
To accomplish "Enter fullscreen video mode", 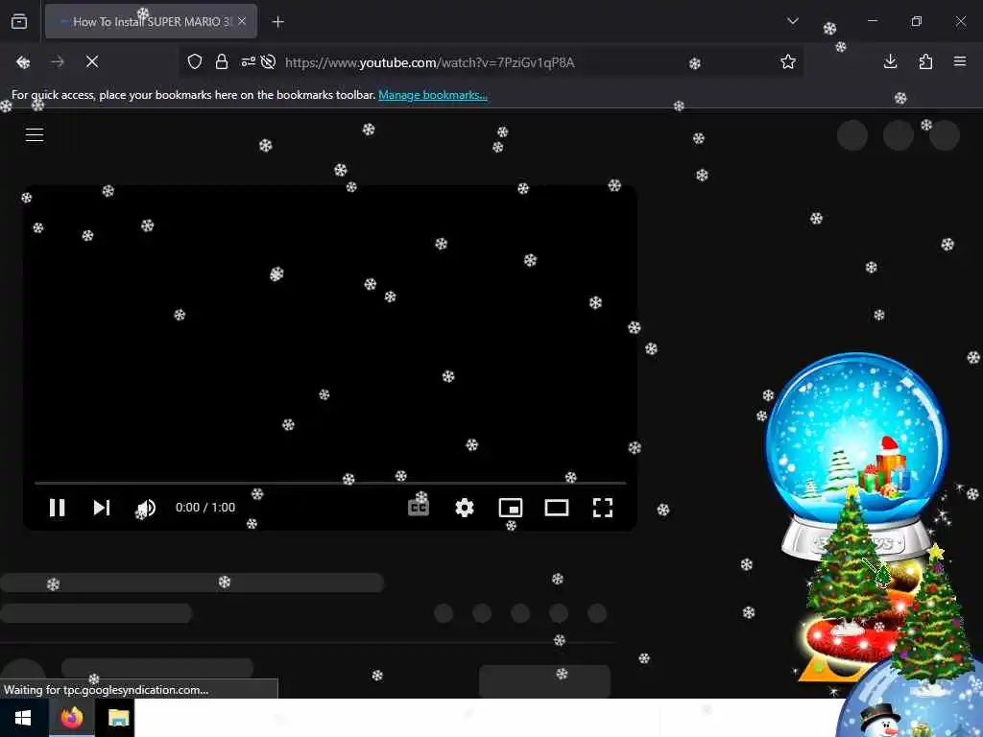I will [603, 508].
